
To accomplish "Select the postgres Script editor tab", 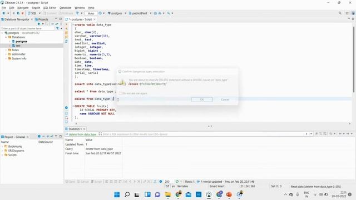I will pos(80,19).
